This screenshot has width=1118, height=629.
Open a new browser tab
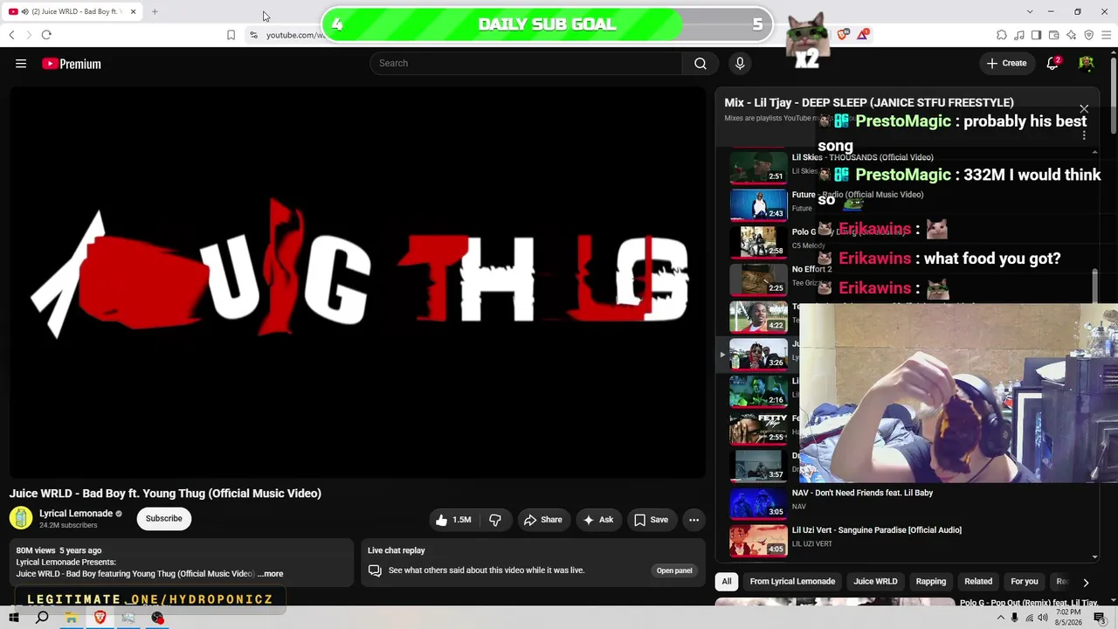point(155,11)
